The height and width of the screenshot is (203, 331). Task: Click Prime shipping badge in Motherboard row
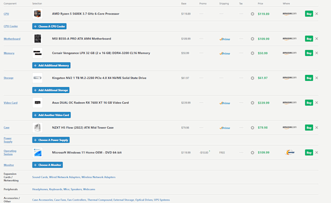[x=224, y=39]
